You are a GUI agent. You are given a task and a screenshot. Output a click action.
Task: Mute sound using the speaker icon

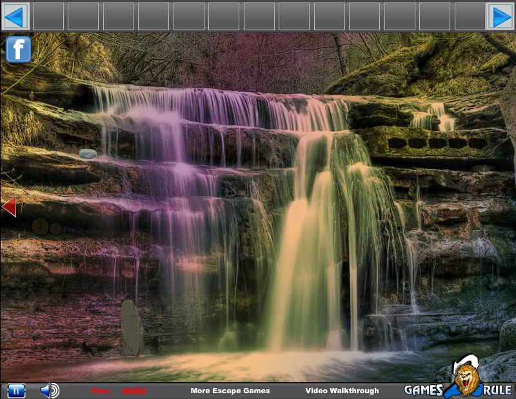[x=50, y=391]
